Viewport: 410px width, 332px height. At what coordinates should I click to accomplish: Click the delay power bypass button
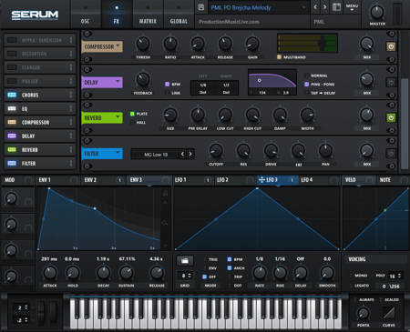point(391,82)
